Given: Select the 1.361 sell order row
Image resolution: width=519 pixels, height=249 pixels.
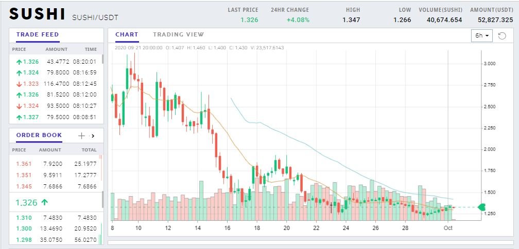Looking at the screenshot, I should (56, 164).
